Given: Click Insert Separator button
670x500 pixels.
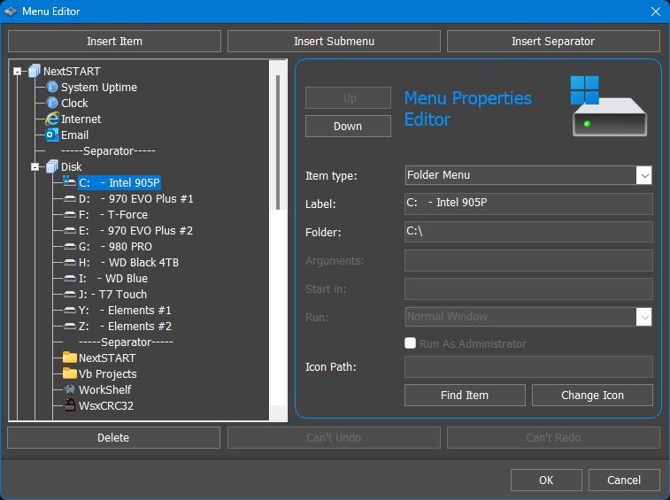Looking at the screenshot, I should click(x=553, y=41).
